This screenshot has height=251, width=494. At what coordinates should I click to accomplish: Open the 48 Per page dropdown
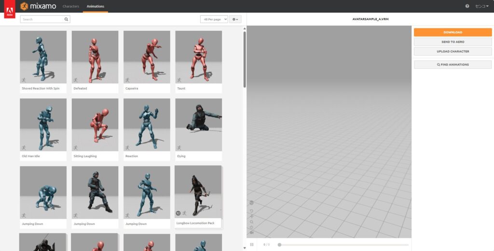[x=214, y=19]
